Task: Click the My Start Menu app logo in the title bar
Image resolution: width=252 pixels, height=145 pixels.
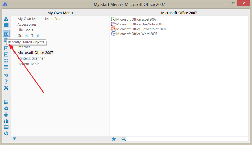Action: (x=5, y=4)
